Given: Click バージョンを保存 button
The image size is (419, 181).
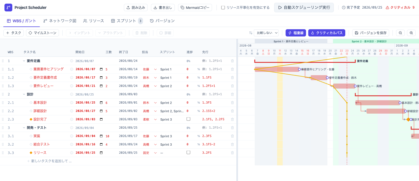Looking at the screenshot, I should 371,33.
